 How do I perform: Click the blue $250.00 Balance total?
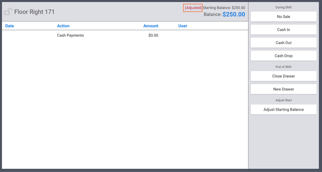[234, 14]
